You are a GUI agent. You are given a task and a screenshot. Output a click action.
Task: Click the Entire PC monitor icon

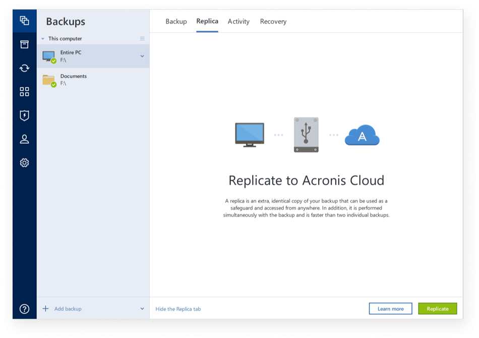(49, 56)
